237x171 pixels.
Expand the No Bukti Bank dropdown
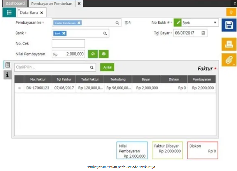pos(215,23)
